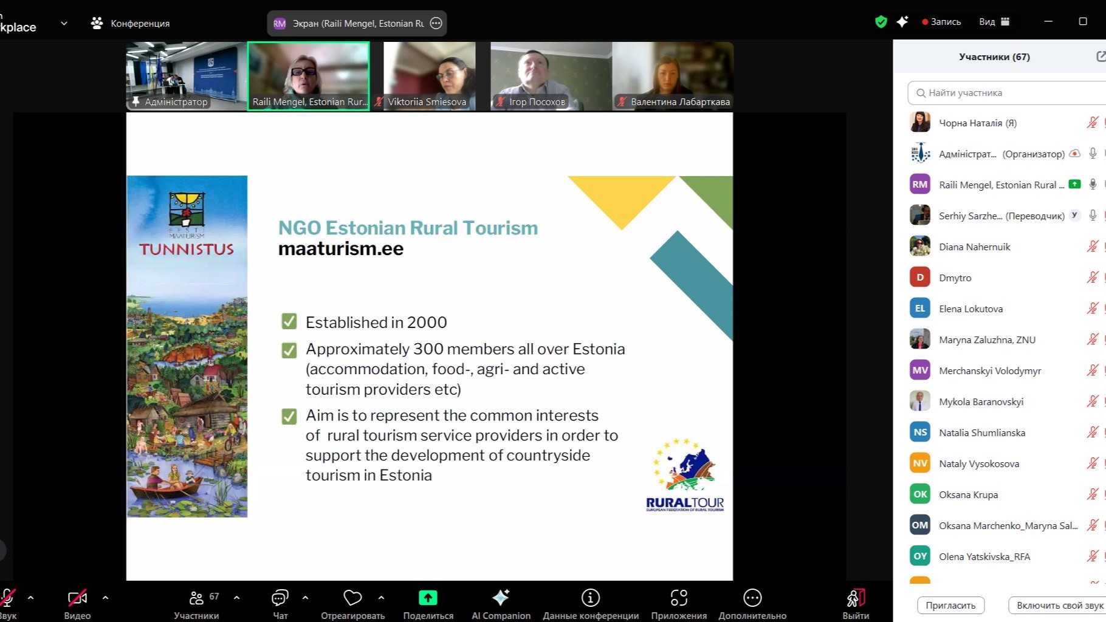Click the Share screen green icon
Viewport: 1106px width, 622px height.
(x=428, y=598)
